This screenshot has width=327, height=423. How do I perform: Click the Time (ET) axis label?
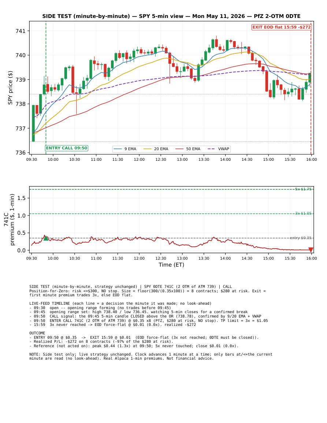coord(171,265)
